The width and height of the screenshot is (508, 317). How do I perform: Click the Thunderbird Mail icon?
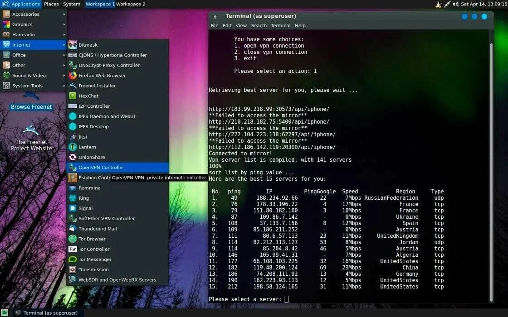pos(73,229)
